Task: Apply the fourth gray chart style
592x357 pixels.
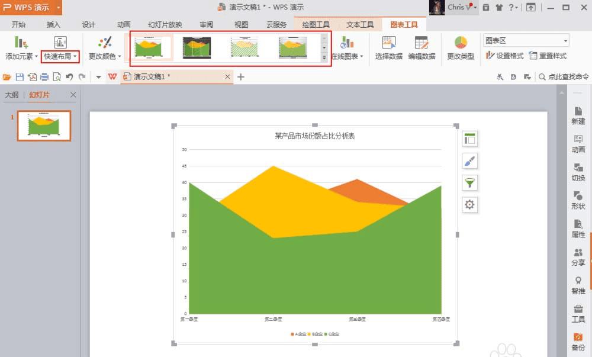Action: click(292, 47)
